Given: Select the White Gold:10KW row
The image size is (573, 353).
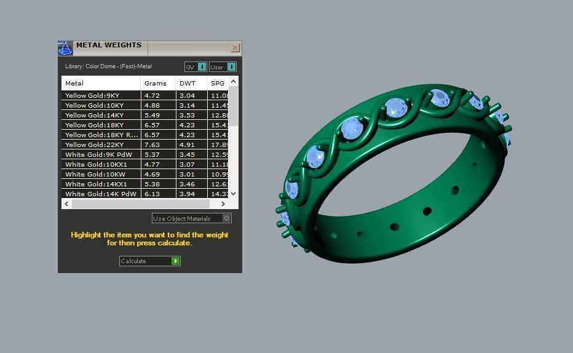Looking at the screenshot, I should click(144, 174).
